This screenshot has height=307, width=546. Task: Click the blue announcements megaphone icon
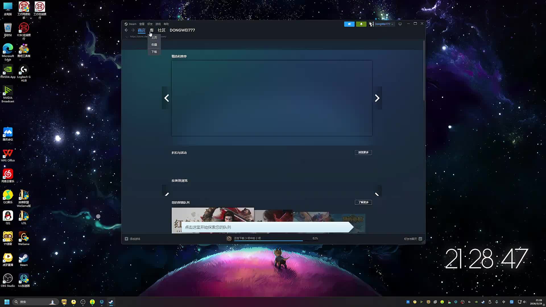click(x=349, y=24)
